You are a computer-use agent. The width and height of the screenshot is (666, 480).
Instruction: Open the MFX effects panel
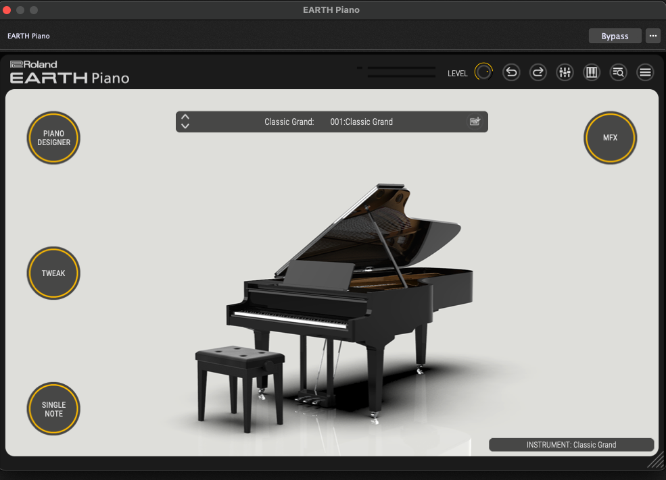[x=611, y=138]
